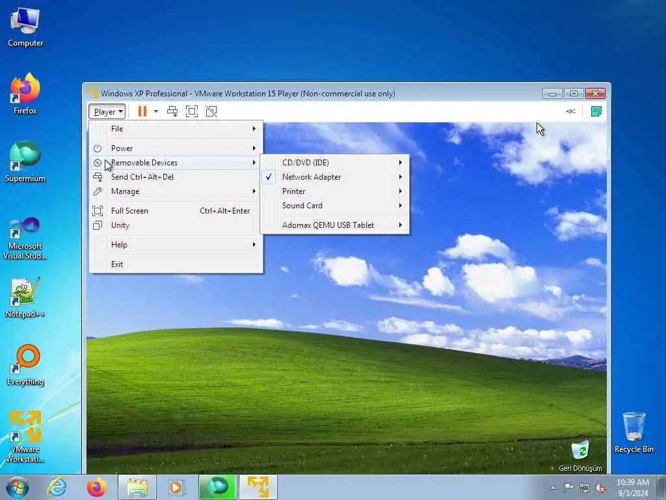The image size is (666, 500).
Task: Switch to VMware Player taskbar button
Action: pyautogui.click(x=258, y=487)
